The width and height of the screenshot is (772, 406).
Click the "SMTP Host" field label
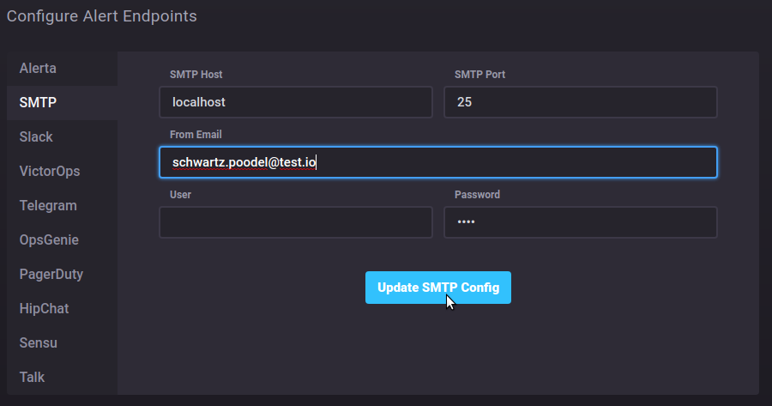[196, 75]
